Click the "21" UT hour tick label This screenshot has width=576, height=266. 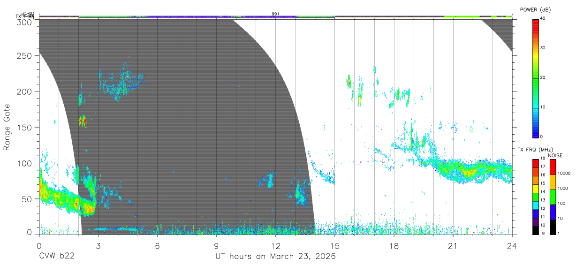pos(453,245)
